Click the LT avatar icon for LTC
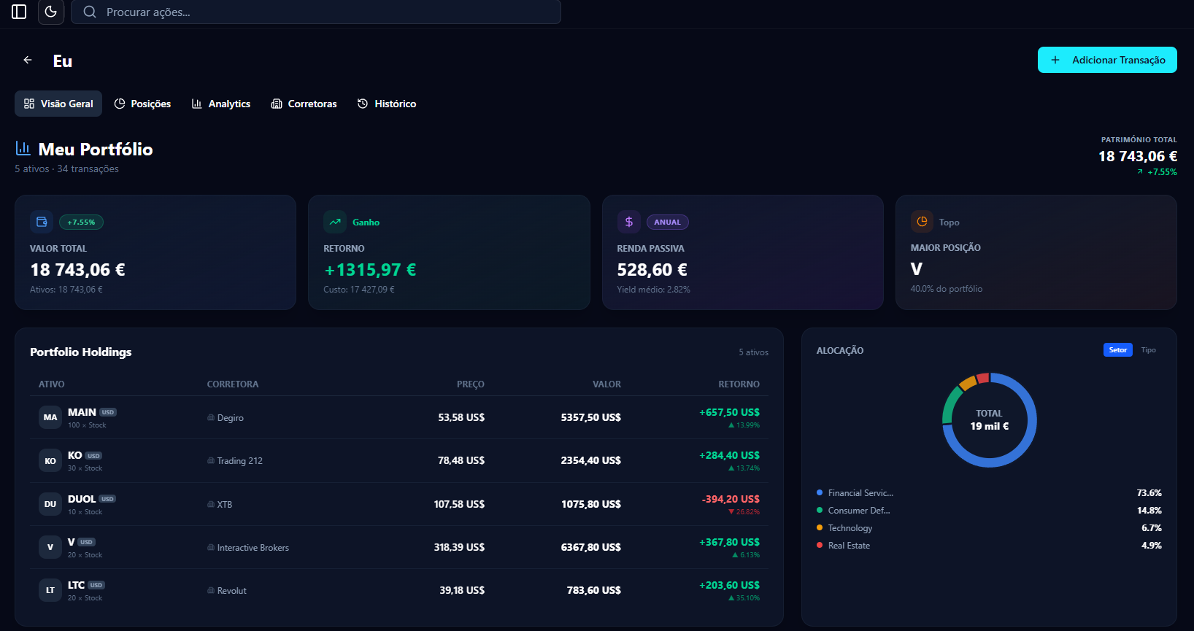 50,590
